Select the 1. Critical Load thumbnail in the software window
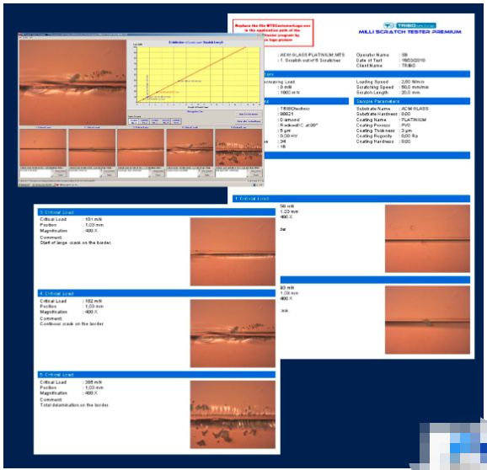Viewport: 487px width, 470px height. coord(43,147)
